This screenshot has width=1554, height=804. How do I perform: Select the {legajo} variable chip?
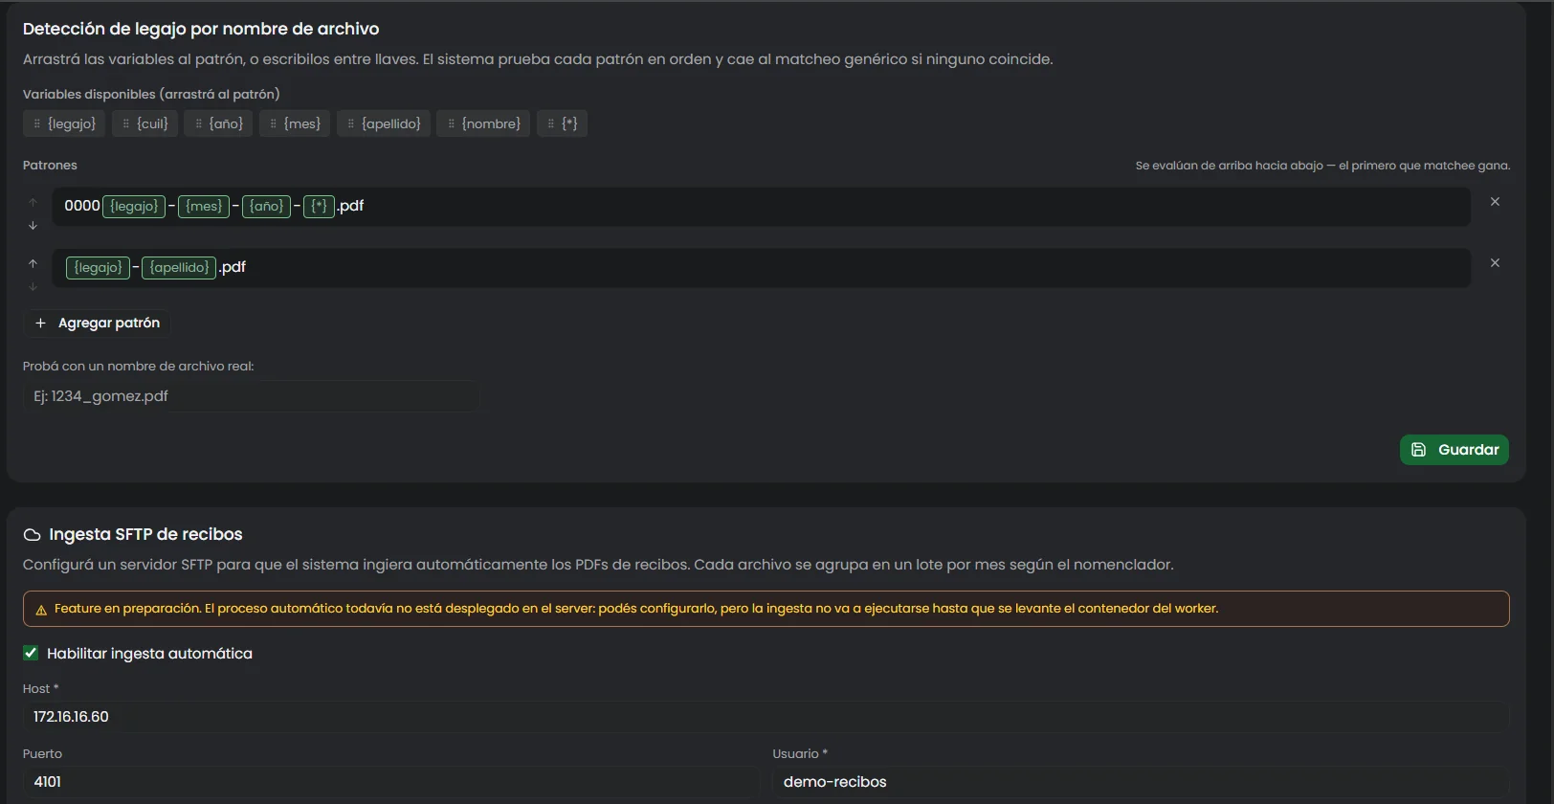point(64,123)
